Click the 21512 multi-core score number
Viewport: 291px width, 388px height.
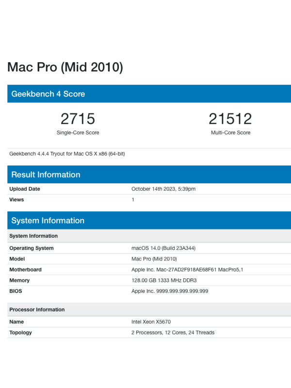coord(230,119)
